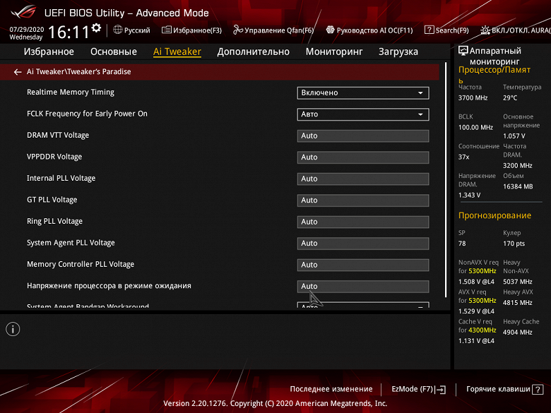Expand the FCLK Frequency dropdown arrow
This screenshot has width=551, height=413.
420,114
